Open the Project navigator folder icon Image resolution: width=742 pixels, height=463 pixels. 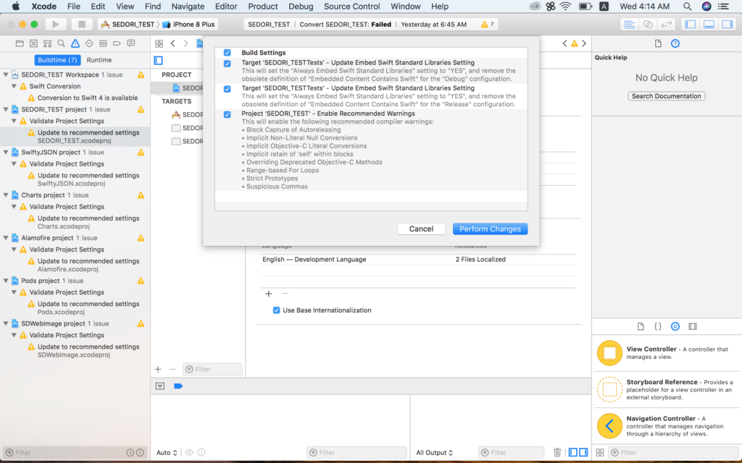[20, 43]
